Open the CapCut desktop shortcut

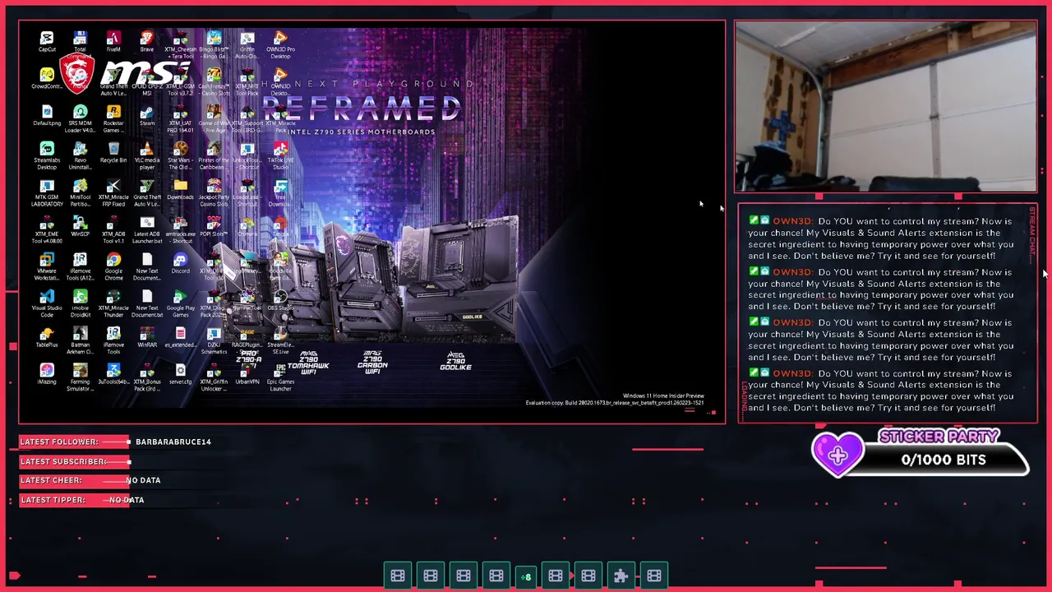47,42
